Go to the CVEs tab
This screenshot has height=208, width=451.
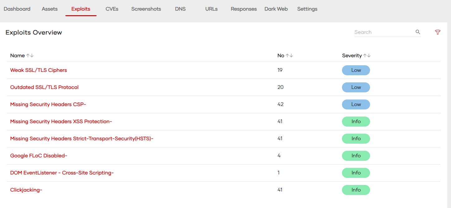112,9
